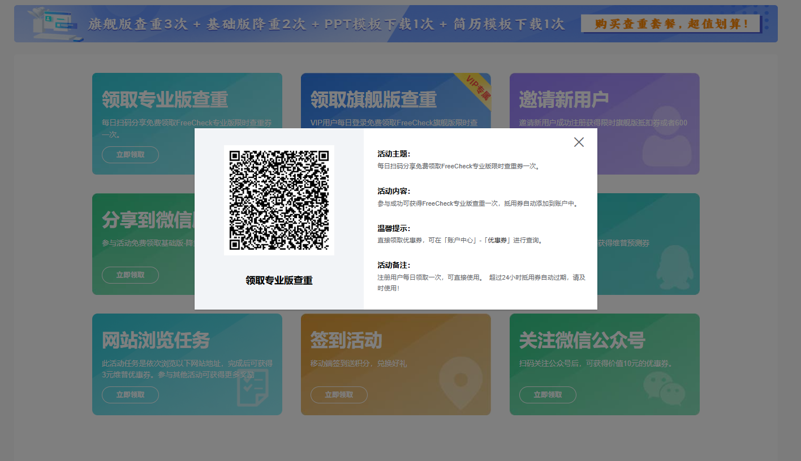Click the 活动备注 heading in popup
Image resolution: width=801 pixels, height=461 pixels.
click(394, 266)
